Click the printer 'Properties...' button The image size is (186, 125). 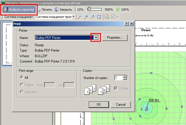tap(115, 38)
